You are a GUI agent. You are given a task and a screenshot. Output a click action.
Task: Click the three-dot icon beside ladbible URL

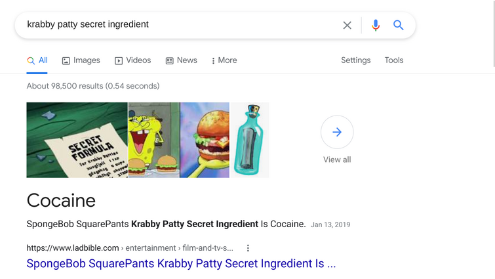(x=248, y=248)
